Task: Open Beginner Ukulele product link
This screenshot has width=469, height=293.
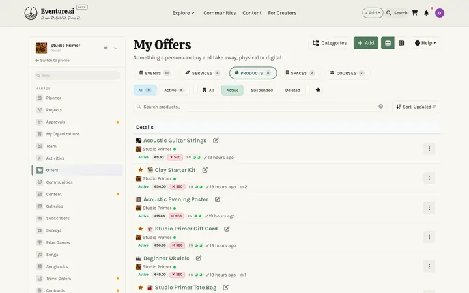Action: tap(166, 258)
